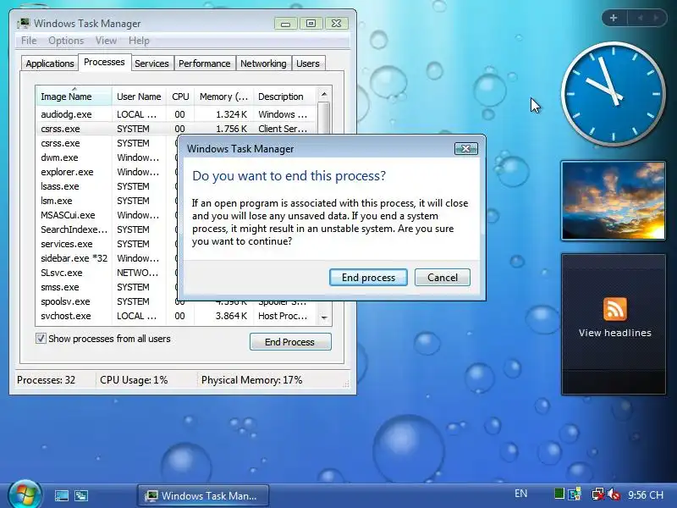
Task: Switch to the Services tab
Action: [x=151, y=63]
